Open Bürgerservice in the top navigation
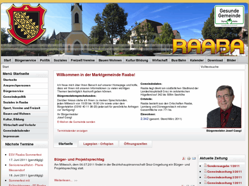This screenshot has width=249, height=186. coord(25,60)
